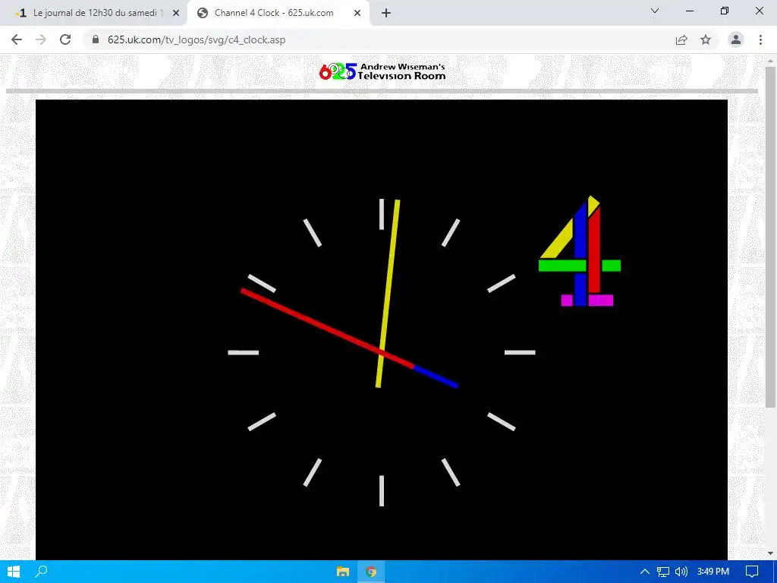Show hidden system tray icons

coord(645,572)
